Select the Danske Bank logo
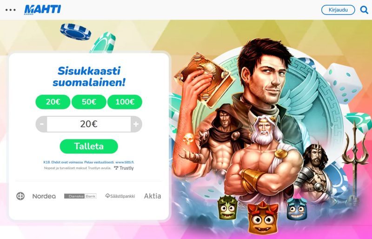The image size is (372, 239). point(80,196)
